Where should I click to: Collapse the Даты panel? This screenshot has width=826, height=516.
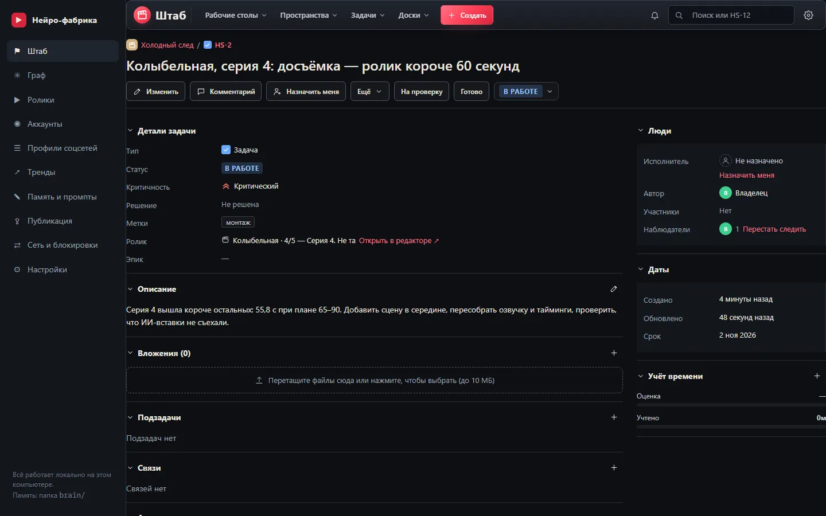pos(641,269)
